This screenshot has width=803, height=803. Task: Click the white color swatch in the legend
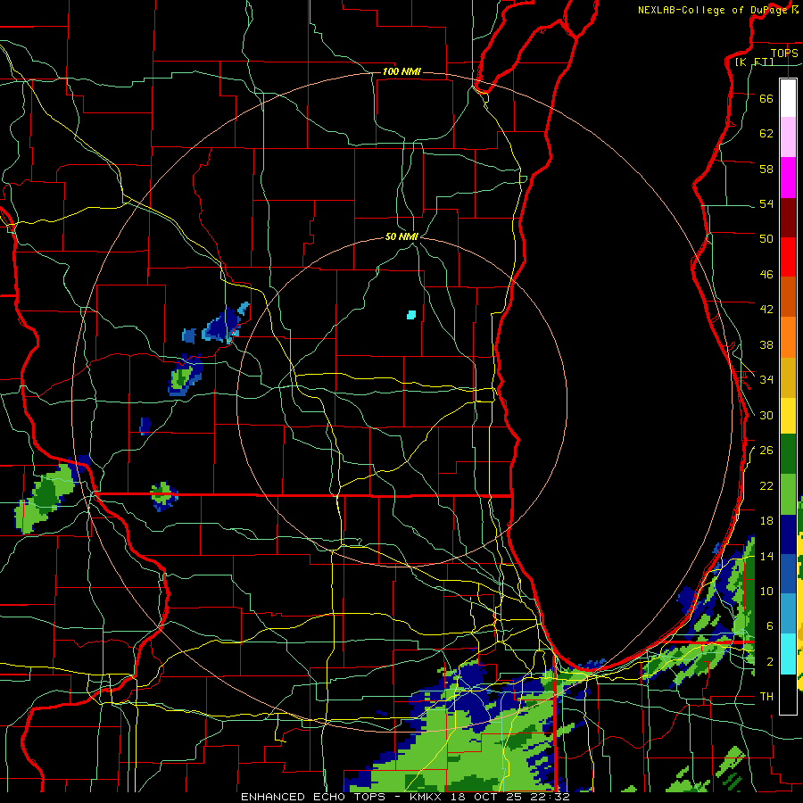(x=788, y=98)
